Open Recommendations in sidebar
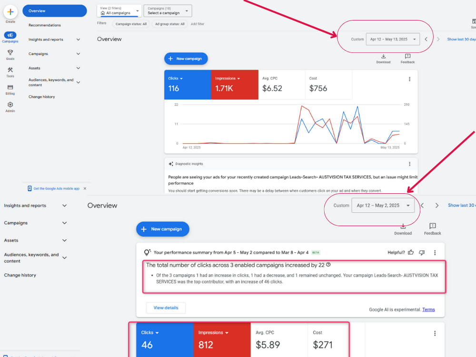Viewport: 476px width, 357px height. click(x=45, y=25)
